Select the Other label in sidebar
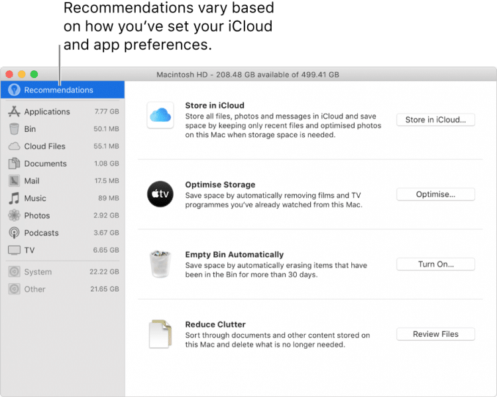 pyautogui.click(x=34, y=289)
